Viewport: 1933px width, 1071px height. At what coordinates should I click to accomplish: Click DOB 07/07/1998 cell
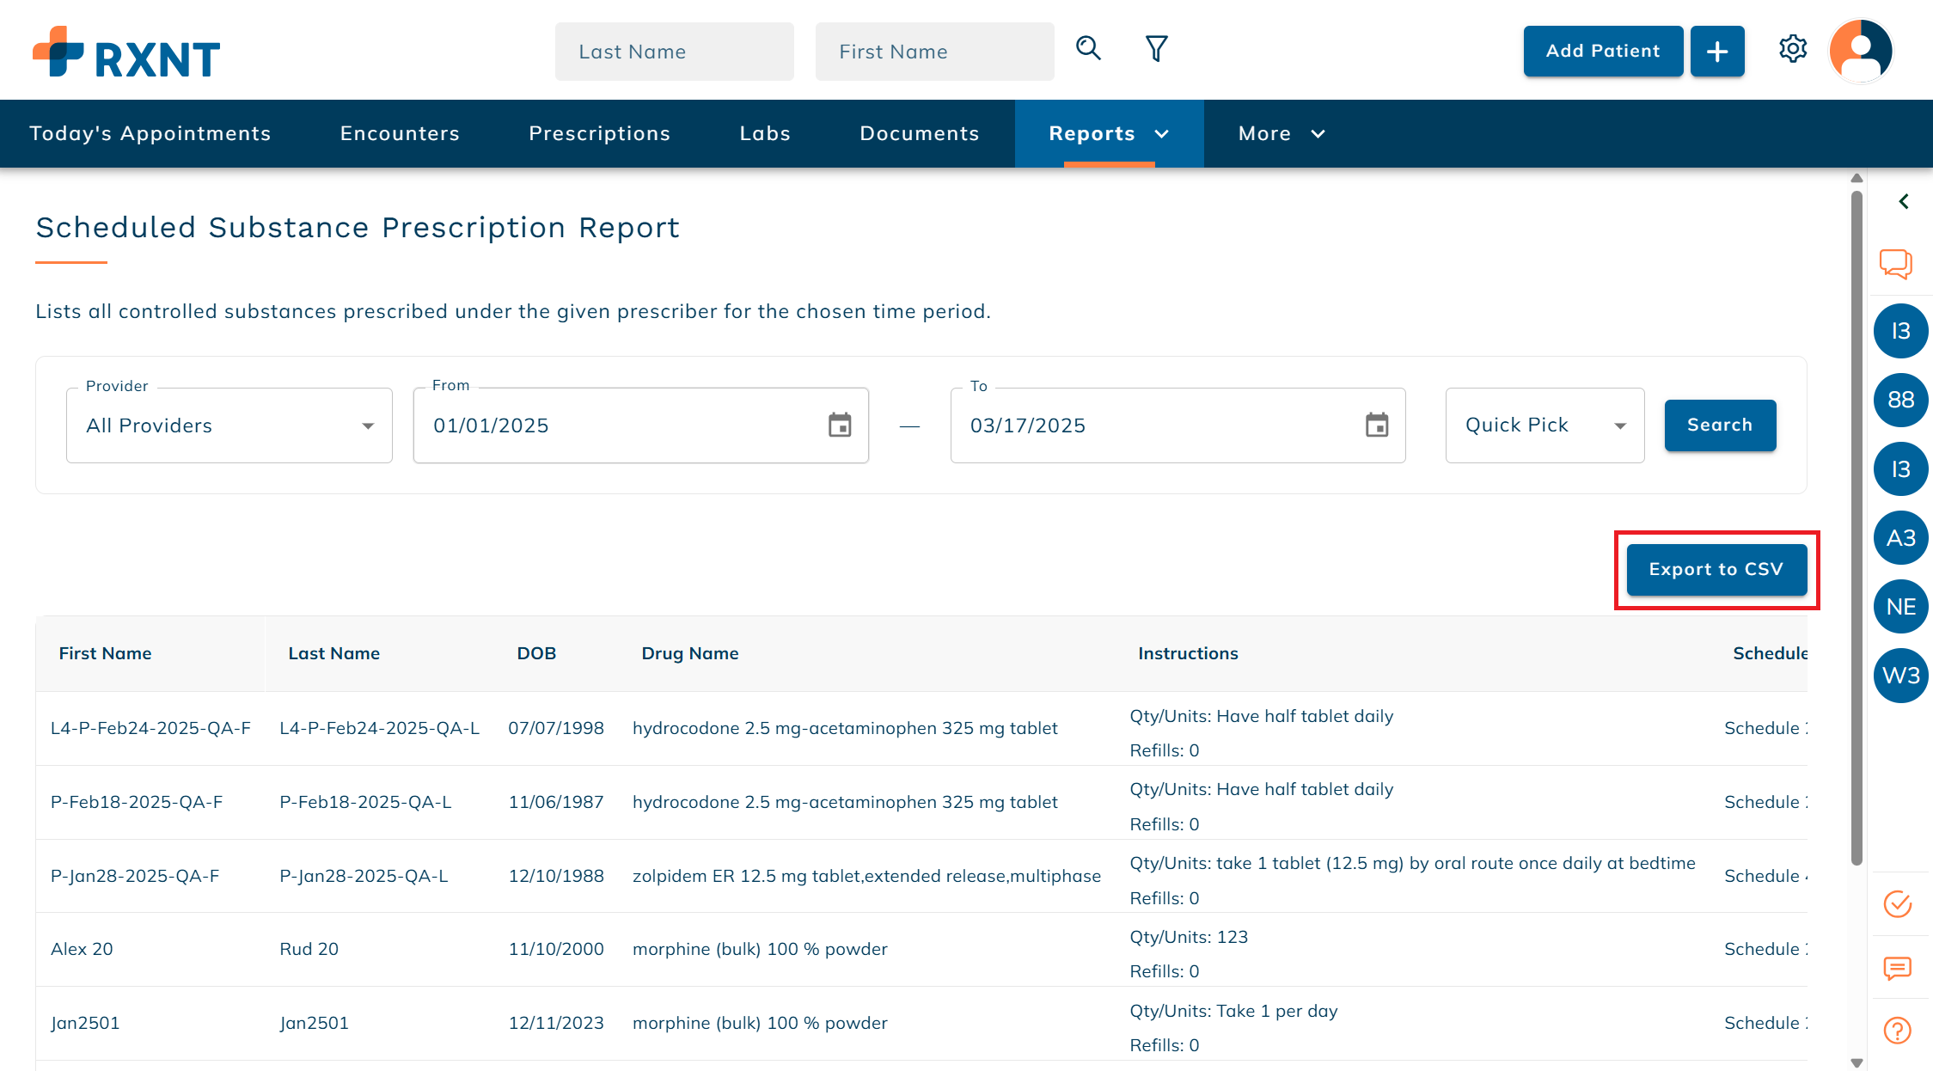[x=556, y=728]
